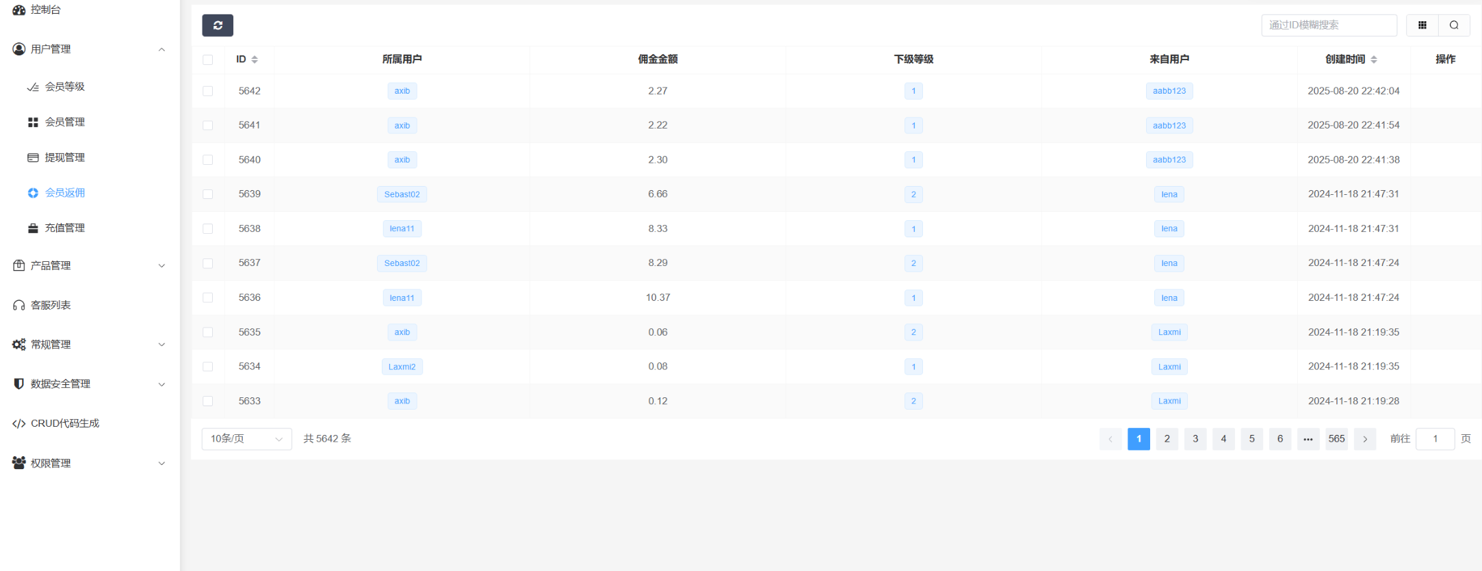Expand the 产品管理 menu
This screenshot has height=571, width=1482.
[89, 265]
